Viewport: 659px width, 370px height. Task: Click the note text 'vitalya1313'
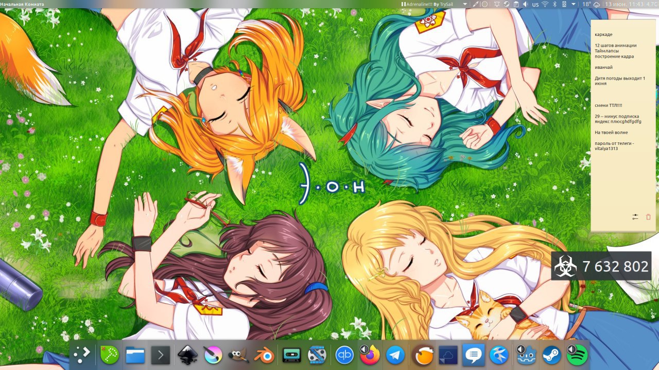pyautogui.click(x=606, y=149)
